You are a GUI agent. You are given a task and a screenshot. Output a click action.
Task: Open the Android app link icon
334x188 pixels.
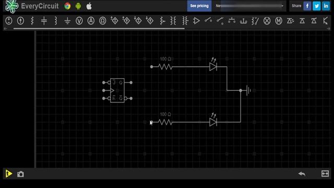(78, 6)
